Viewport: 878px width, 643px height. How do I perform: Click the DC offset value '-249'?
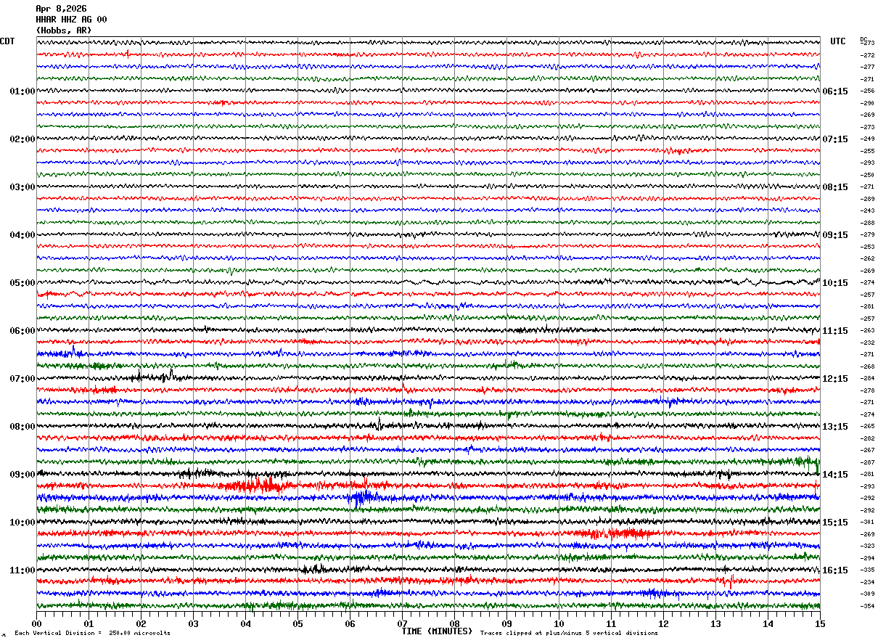pyautogui.click(x=867, y=139)
